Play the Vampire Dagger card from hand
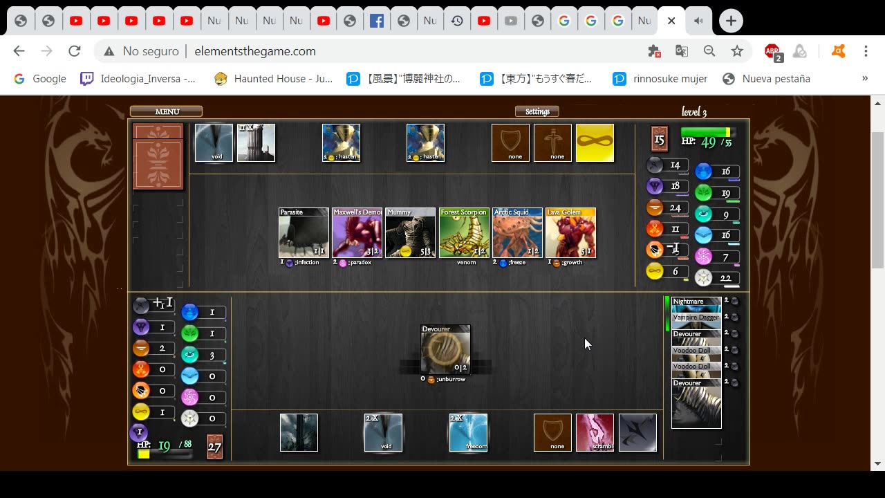The width and height of the screenshot is (885, 498). tap(696, 321)
